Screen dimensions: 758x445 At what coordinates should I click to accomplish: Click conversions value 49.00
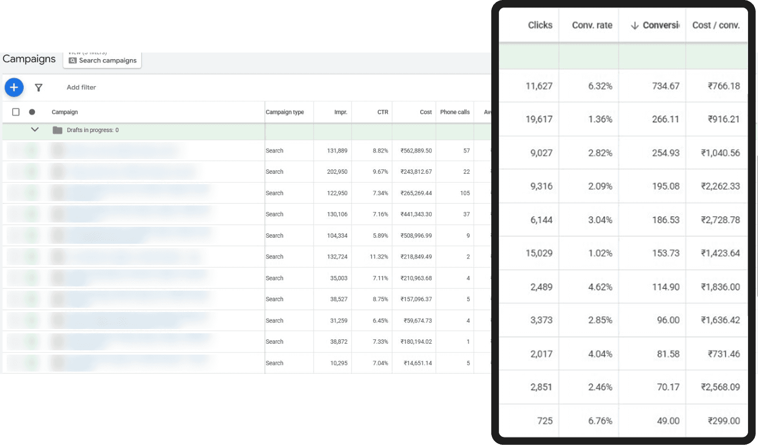(x=668, y=421)
